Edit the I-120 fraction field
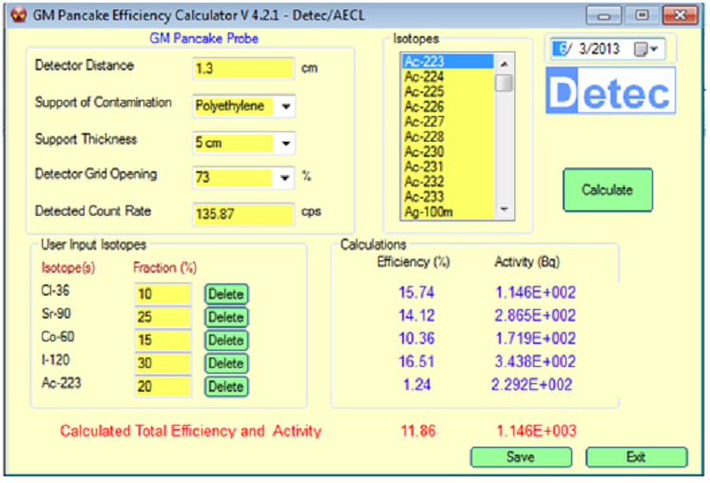 point(163,363)
